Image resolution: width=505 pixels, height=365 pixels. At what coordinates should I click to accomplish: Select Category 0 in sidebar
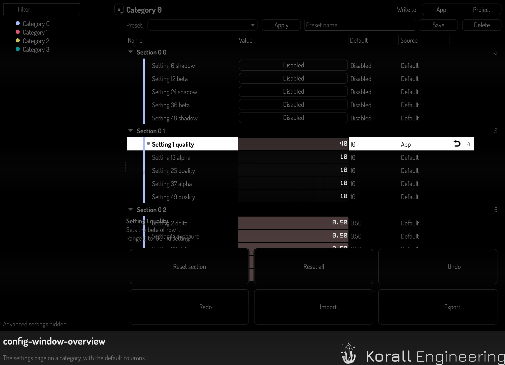(36, 24)
